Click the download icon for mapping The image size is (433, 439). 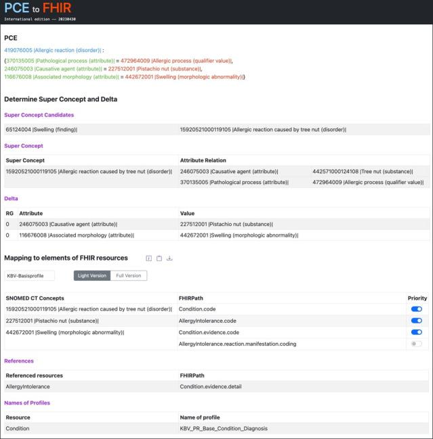(169, 258)
